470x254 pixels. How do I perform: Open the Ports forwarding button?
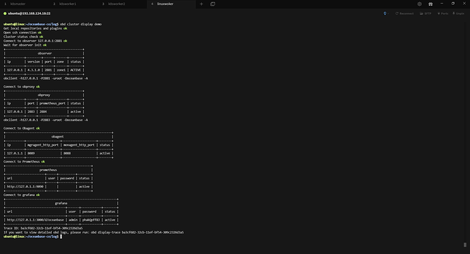tap(443, 14)
